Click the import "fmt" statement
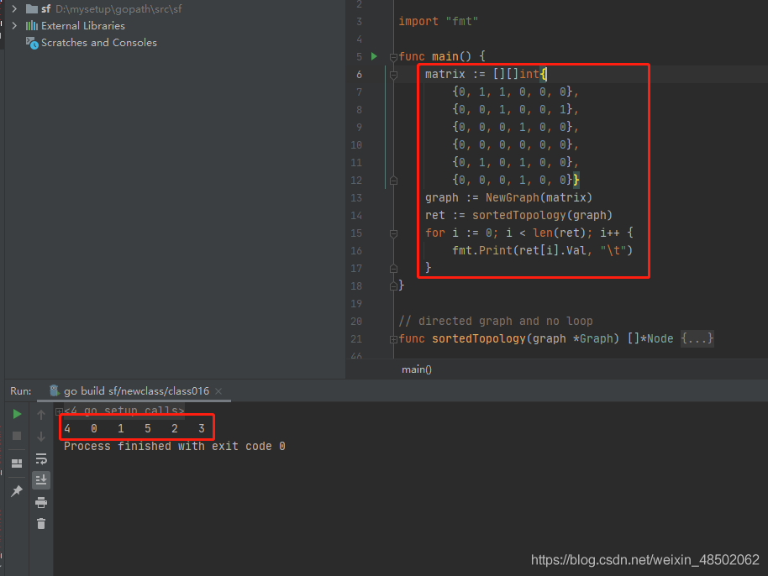Image resolution: width=768 pixels, height=576 pixels. tap(439, 21)
